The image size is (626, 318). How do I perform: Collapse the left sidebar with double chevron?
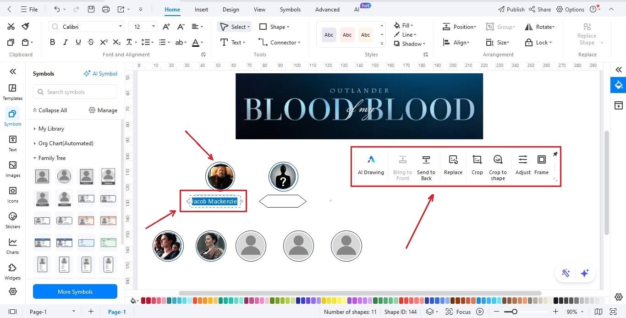click(x=13, y=71)
